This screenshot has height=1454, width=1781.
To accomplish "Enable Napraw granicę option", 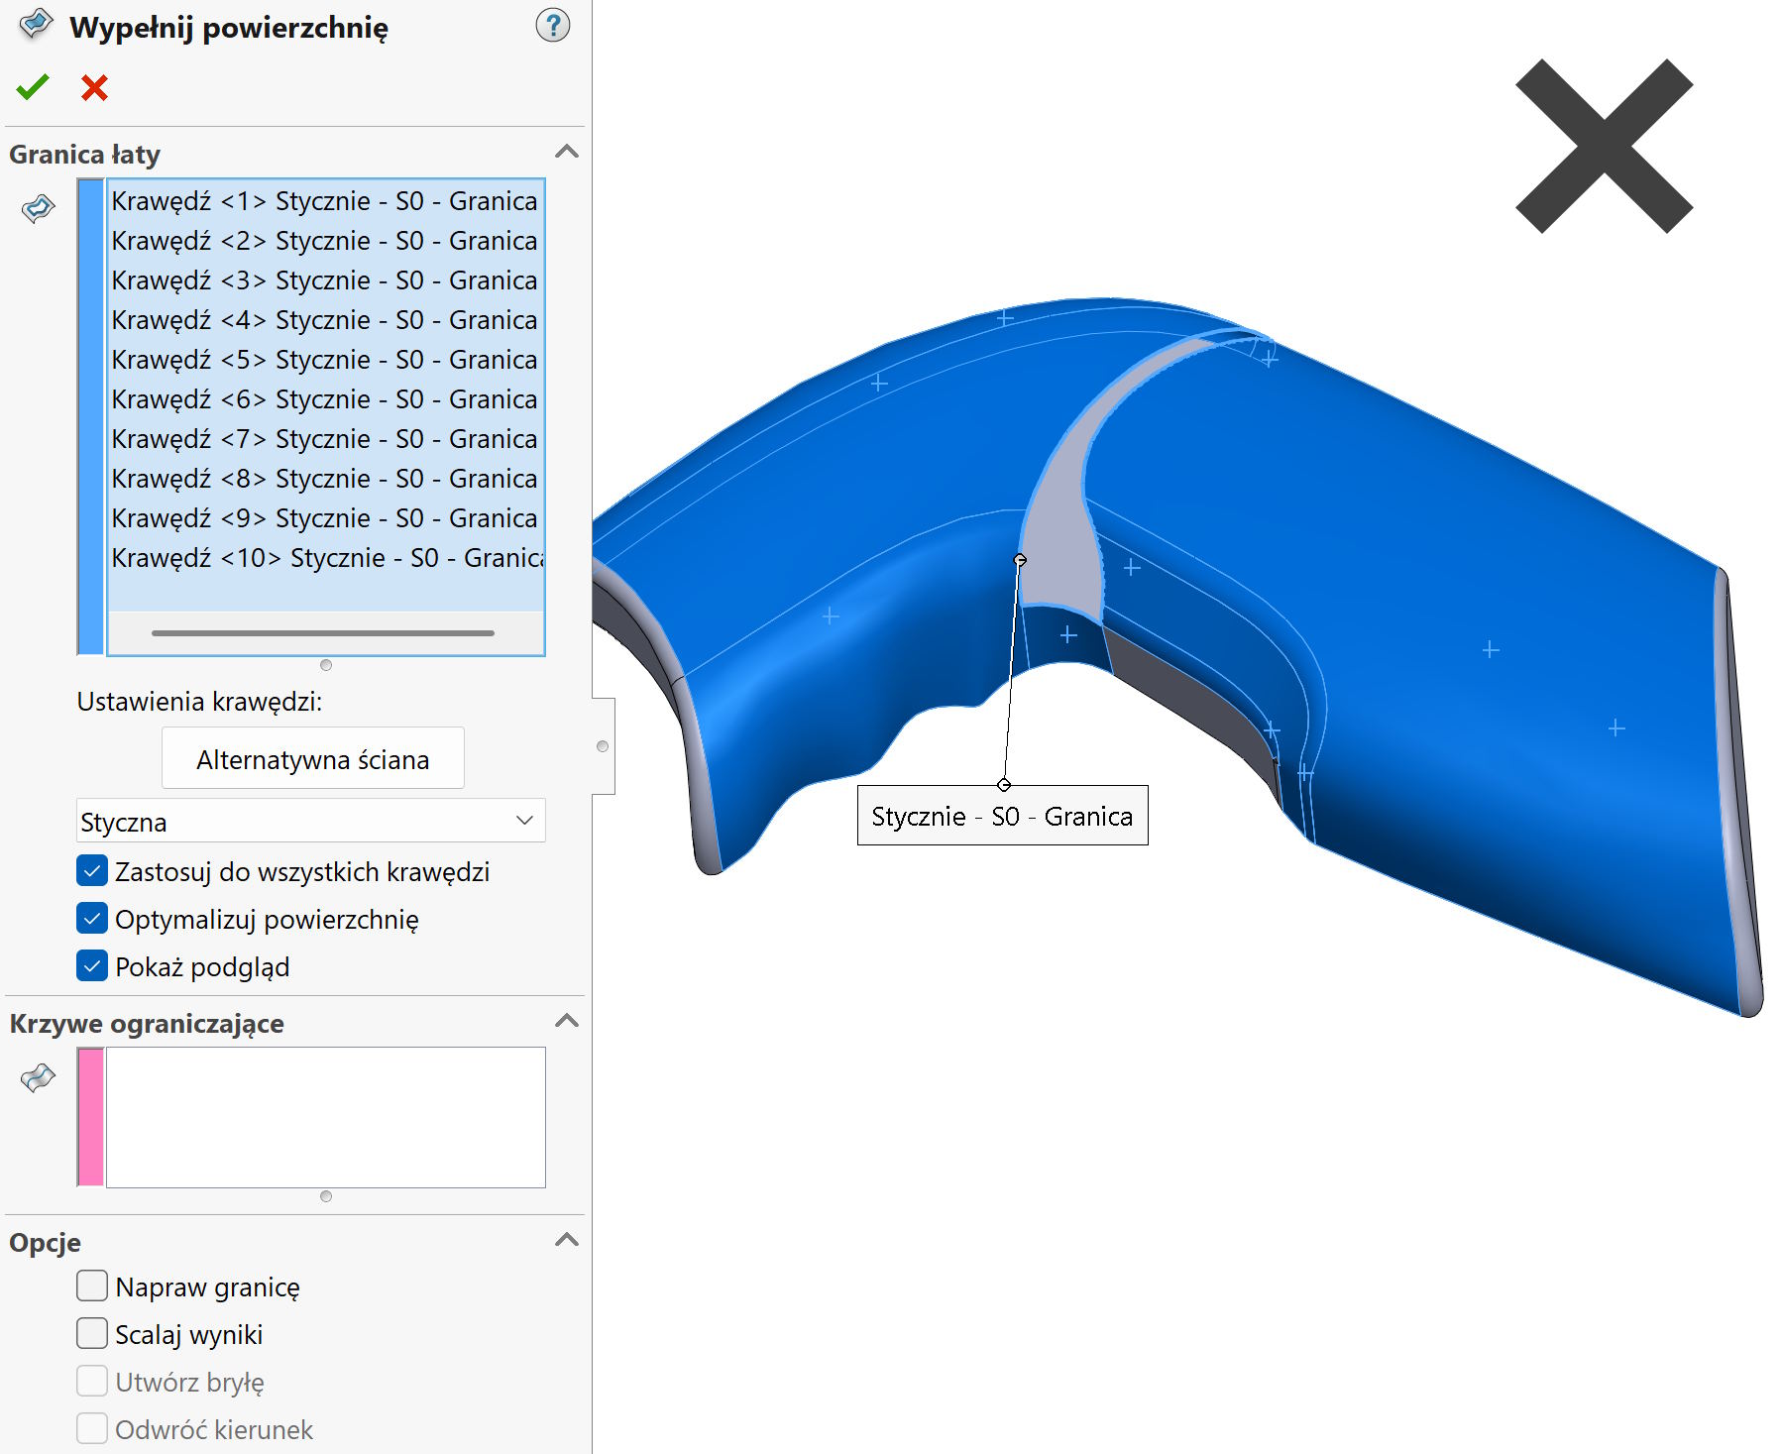I will coord(92,1286).
